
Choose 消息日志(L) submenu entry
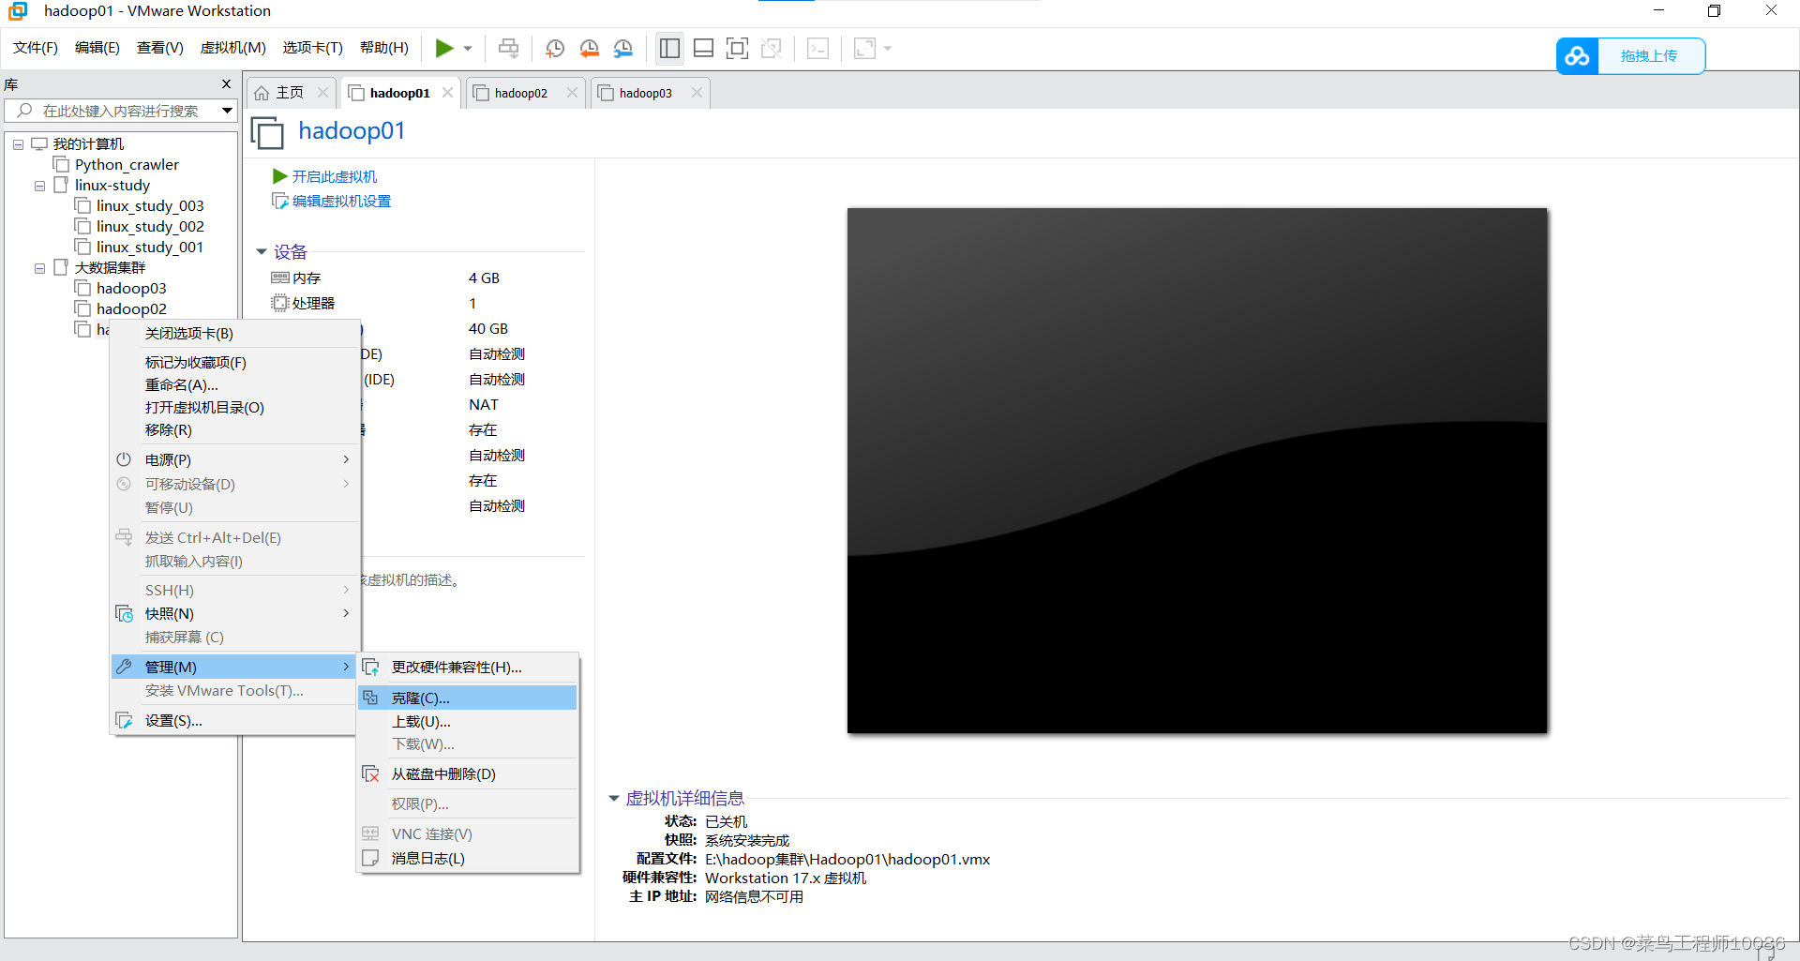[x=468, y=859]
